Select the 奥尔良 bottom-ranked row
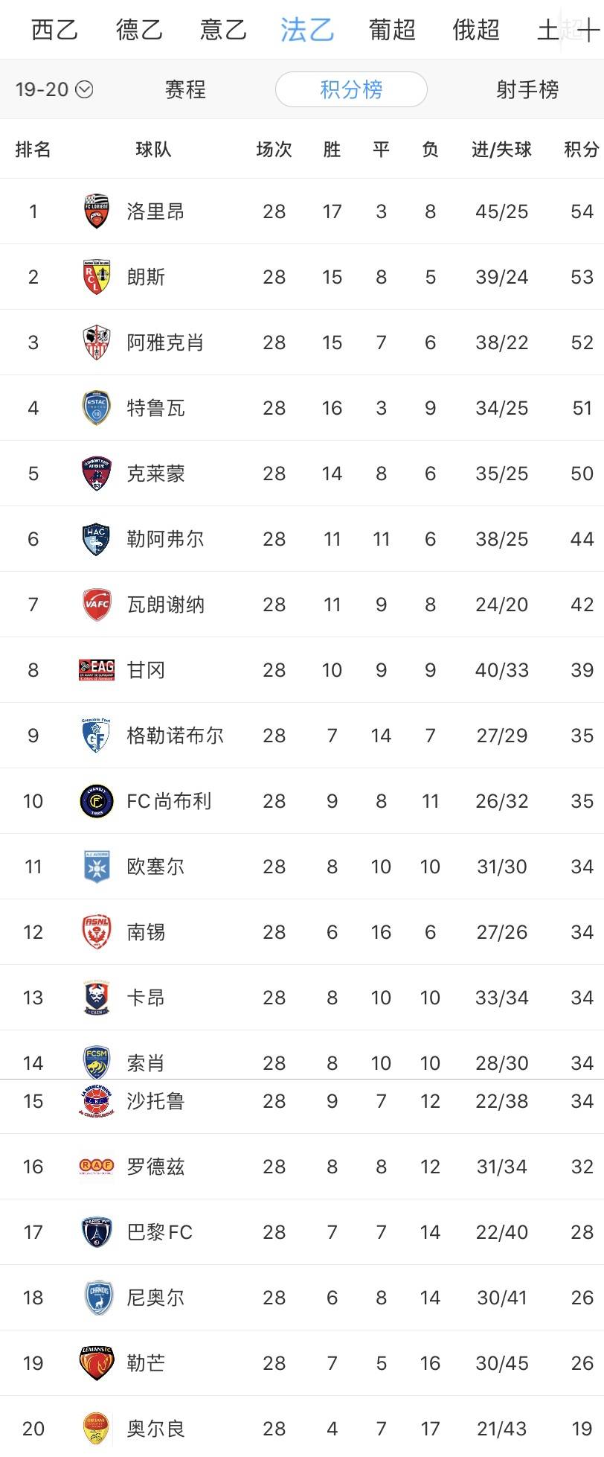This screenshot has height=1457, width=604. coord(302,1429)
